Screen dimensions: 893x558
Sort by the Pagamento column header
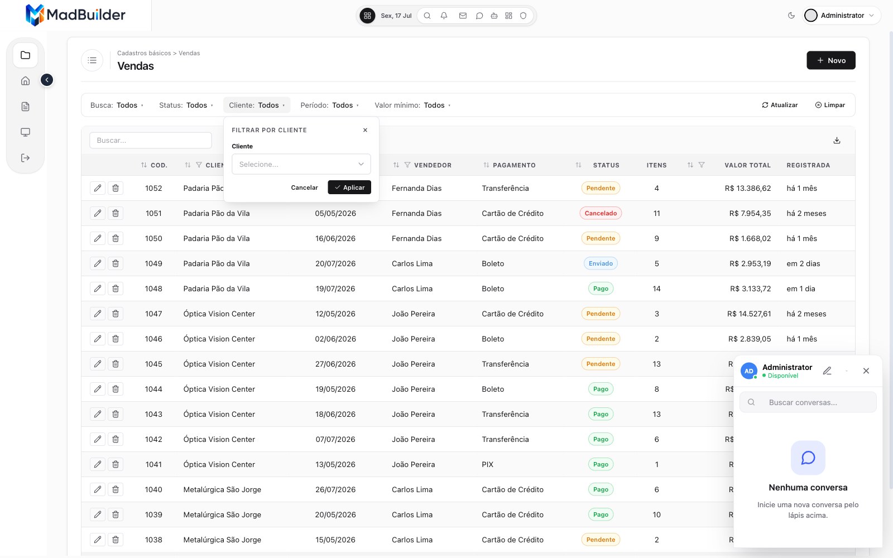click(514, 165)
